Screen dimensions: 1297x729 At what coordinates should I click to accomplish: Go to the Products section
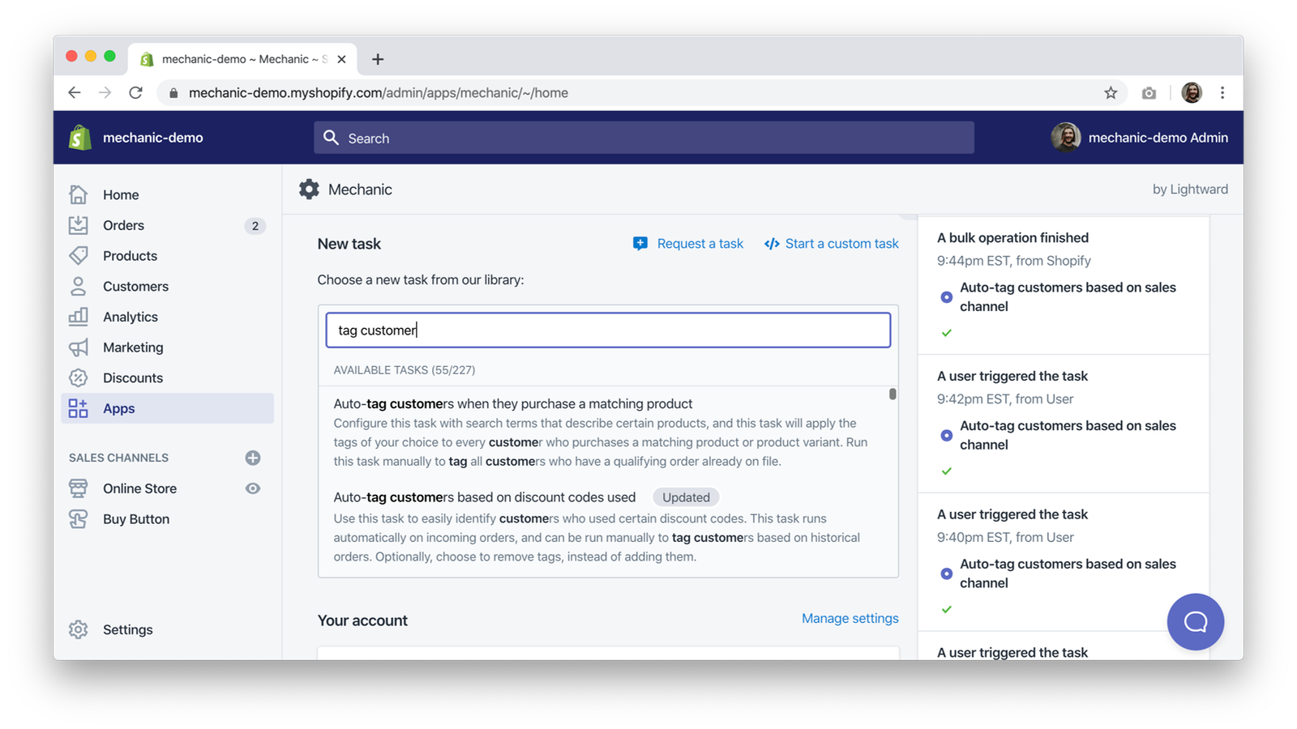[x=130, y=256]
